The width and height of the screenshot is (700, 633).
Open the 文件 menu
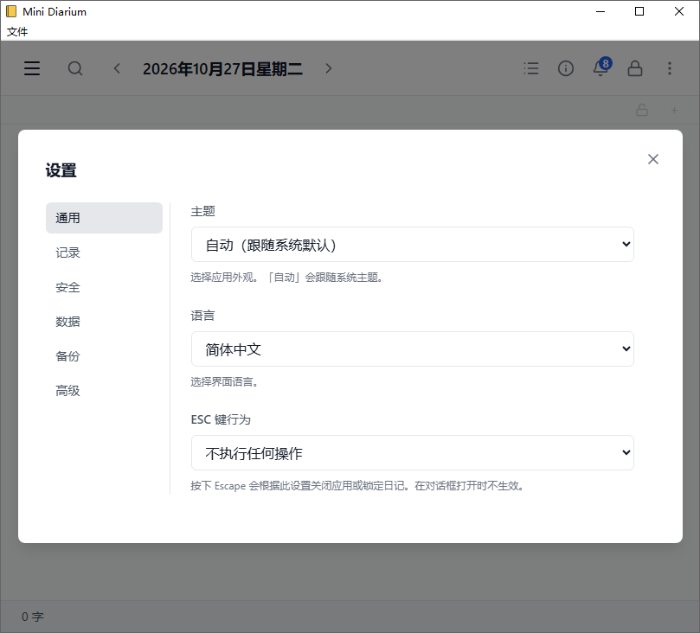coord(17,32)
